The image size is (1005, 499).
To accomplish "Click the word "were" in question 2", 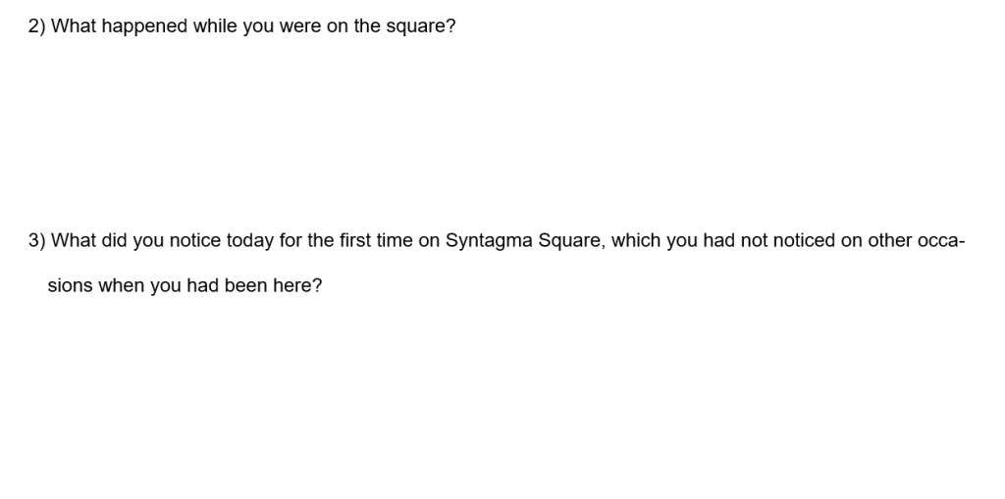I will coord(300,26).
